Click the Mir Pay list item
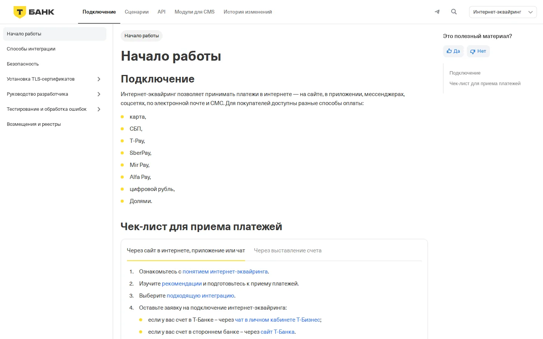Image resolution: width=543 pixels, height=339 pixels. pos(140,165)
